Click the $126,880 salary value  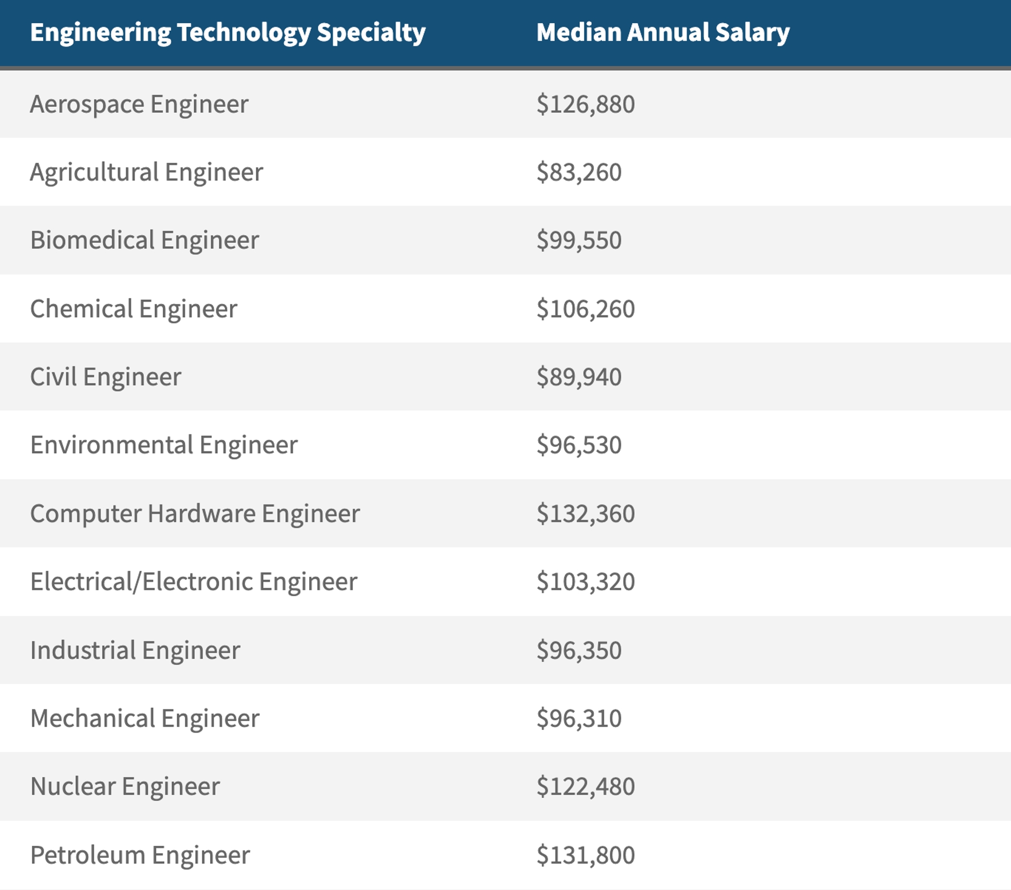click(x=585, y=104)
